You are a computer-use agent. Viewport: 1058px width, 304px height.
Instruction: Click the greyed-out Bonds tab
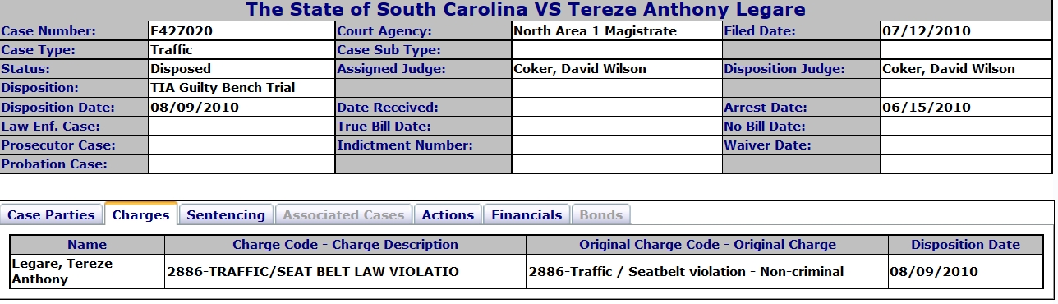pyautogui.click(x=601, y=215)
